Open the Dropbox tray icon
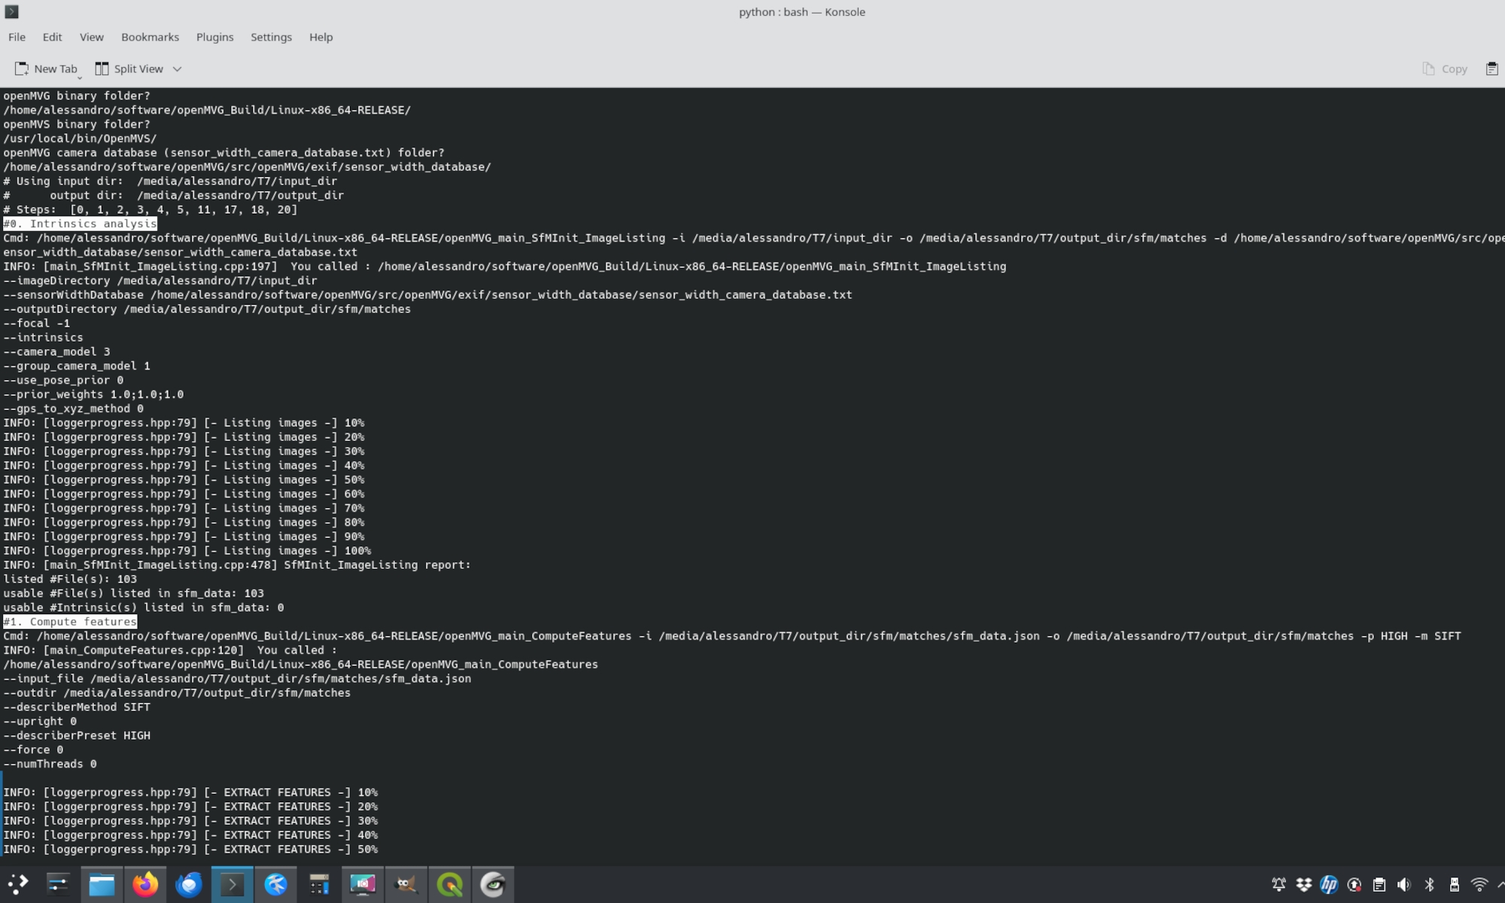The image size is (1505, 903). (x=1304, y=884)
